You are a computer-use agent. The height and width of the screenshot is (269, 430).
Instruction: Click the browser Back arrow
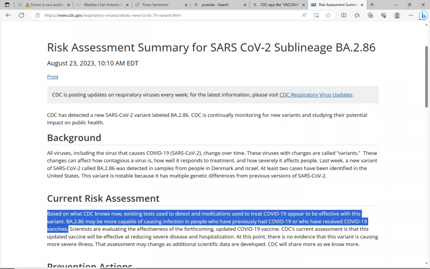click(8, 15)
